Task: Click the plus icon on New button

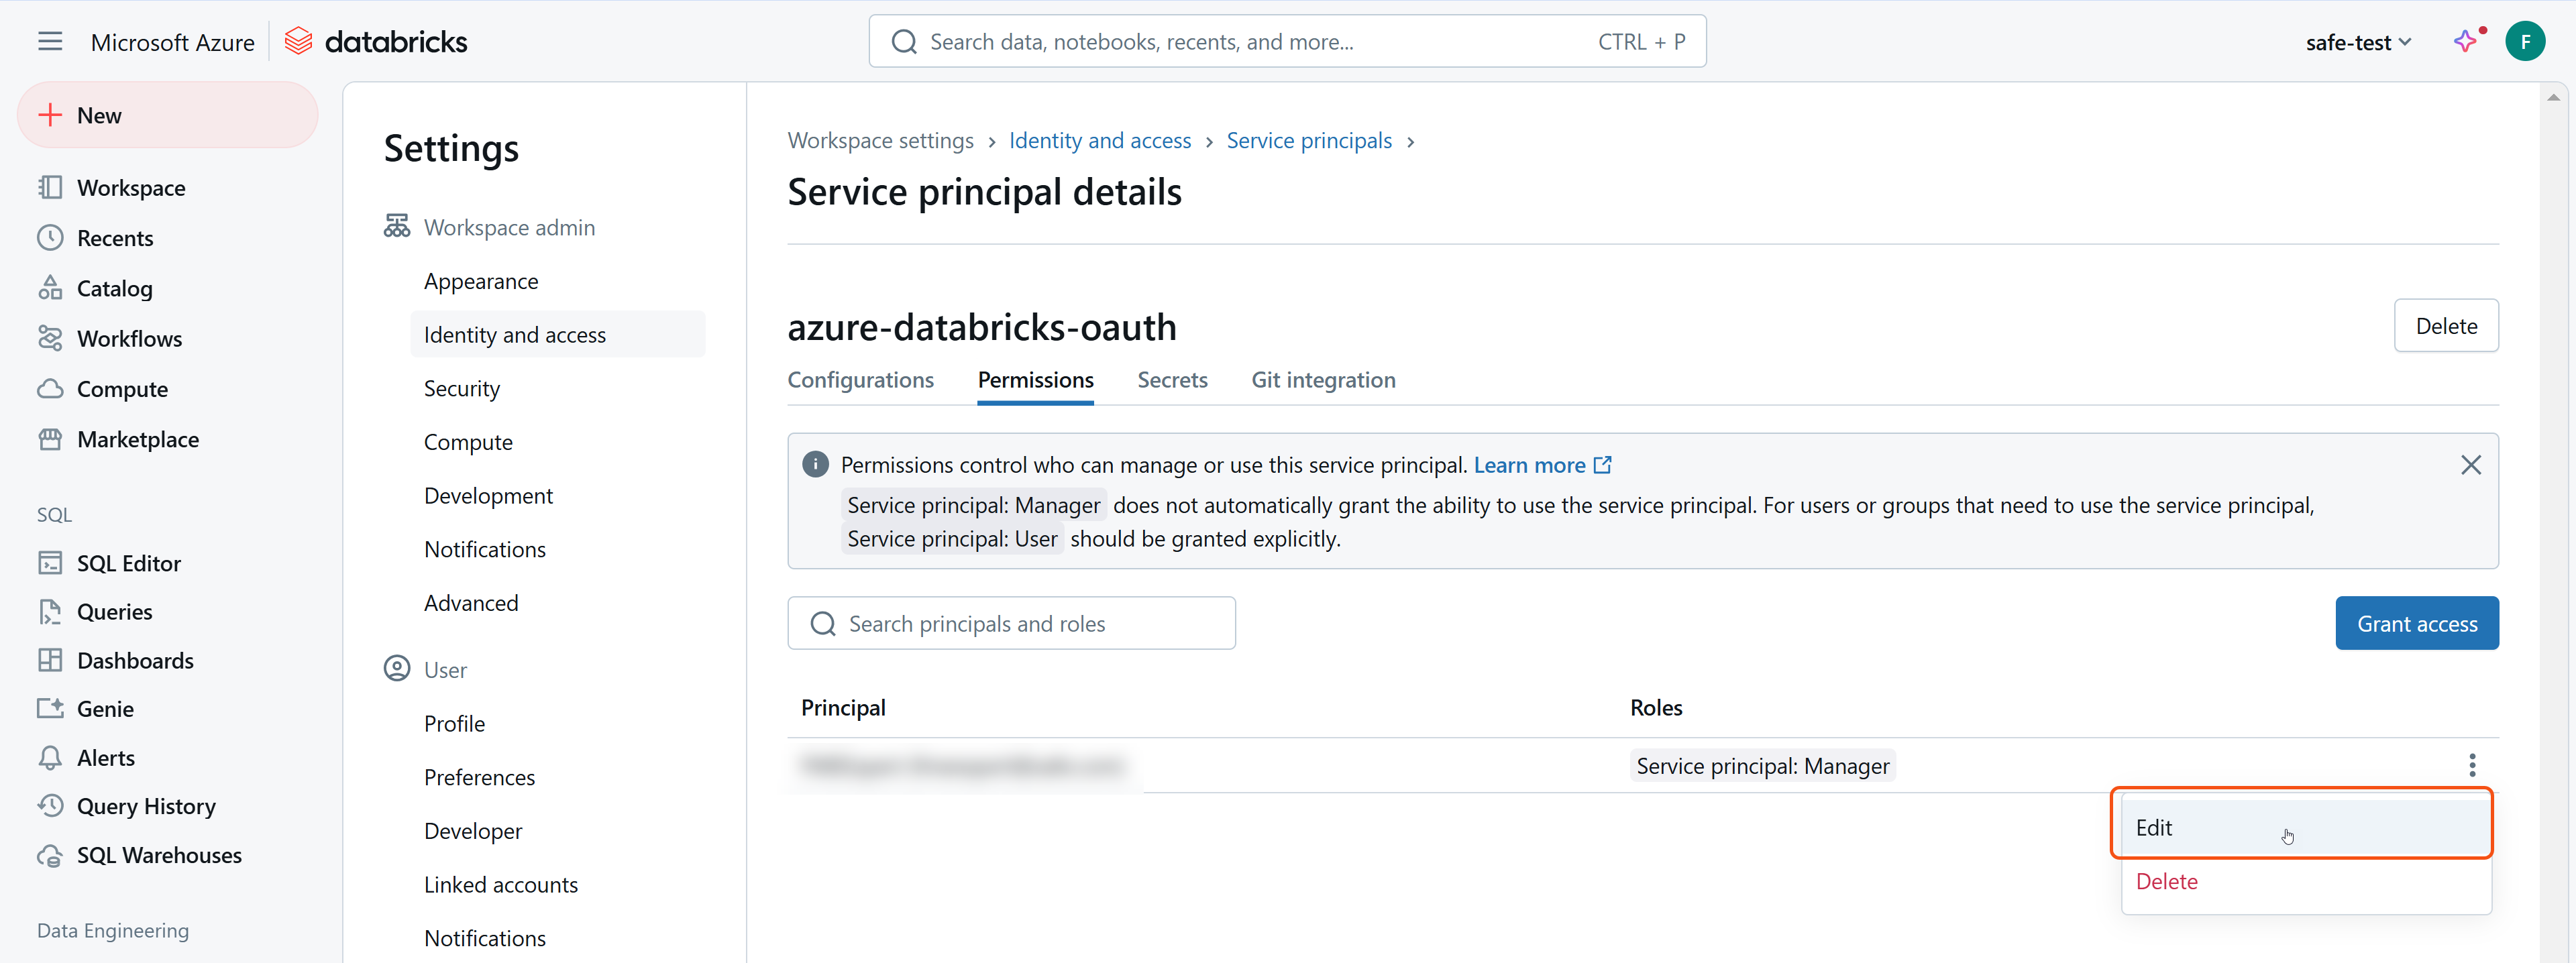Action: click(50, 115)
